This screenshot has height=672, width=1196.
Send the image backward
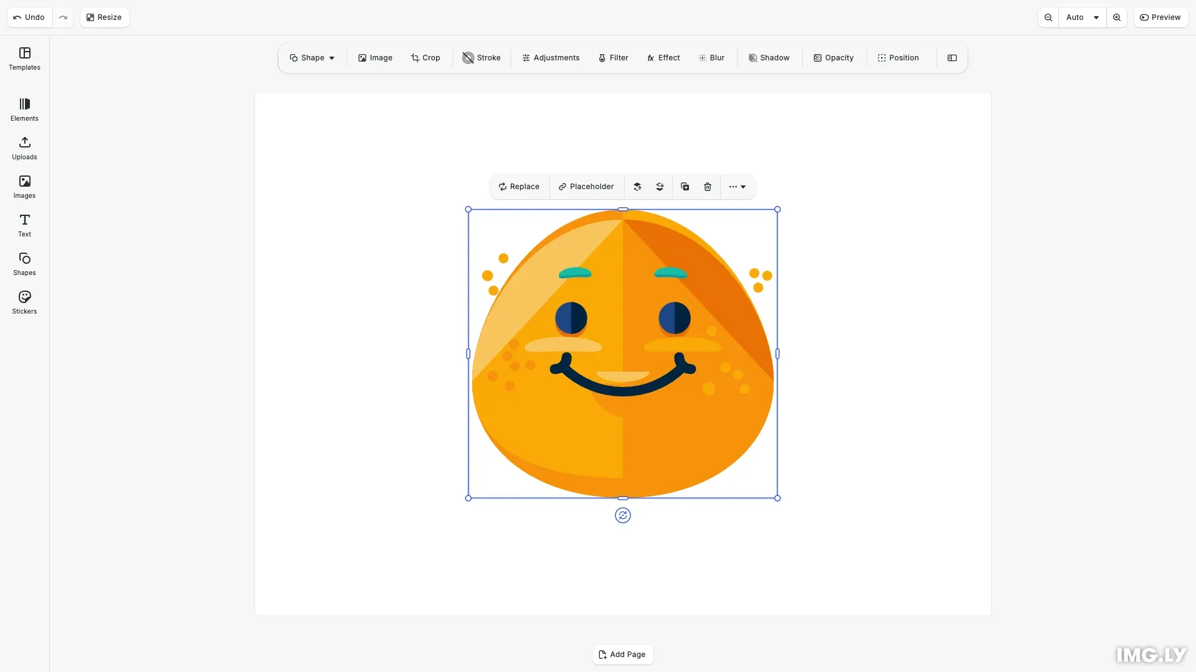[x=660, y=187]
